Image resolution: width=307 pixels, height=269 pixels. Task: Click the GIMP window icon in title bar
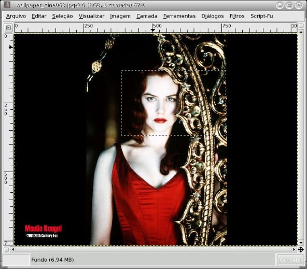pyautogui.click(x=7, y=5)
